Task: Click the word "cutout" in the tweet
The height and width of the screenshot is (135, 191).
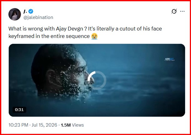Action: click(127, 29)
